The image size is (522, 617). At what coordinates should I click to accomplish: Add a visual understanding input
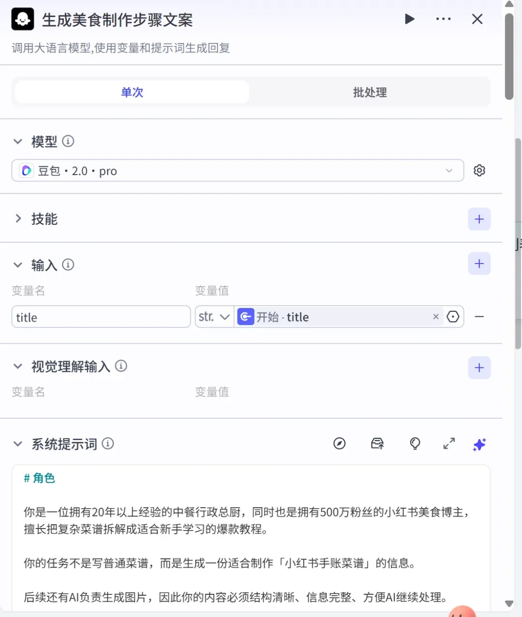[x=479, y=367]
